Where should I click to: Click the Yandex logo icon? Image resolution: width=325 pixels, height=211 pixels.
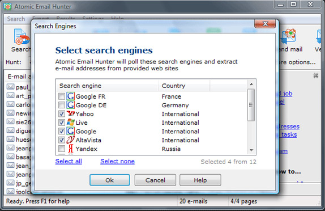[71, 149]
